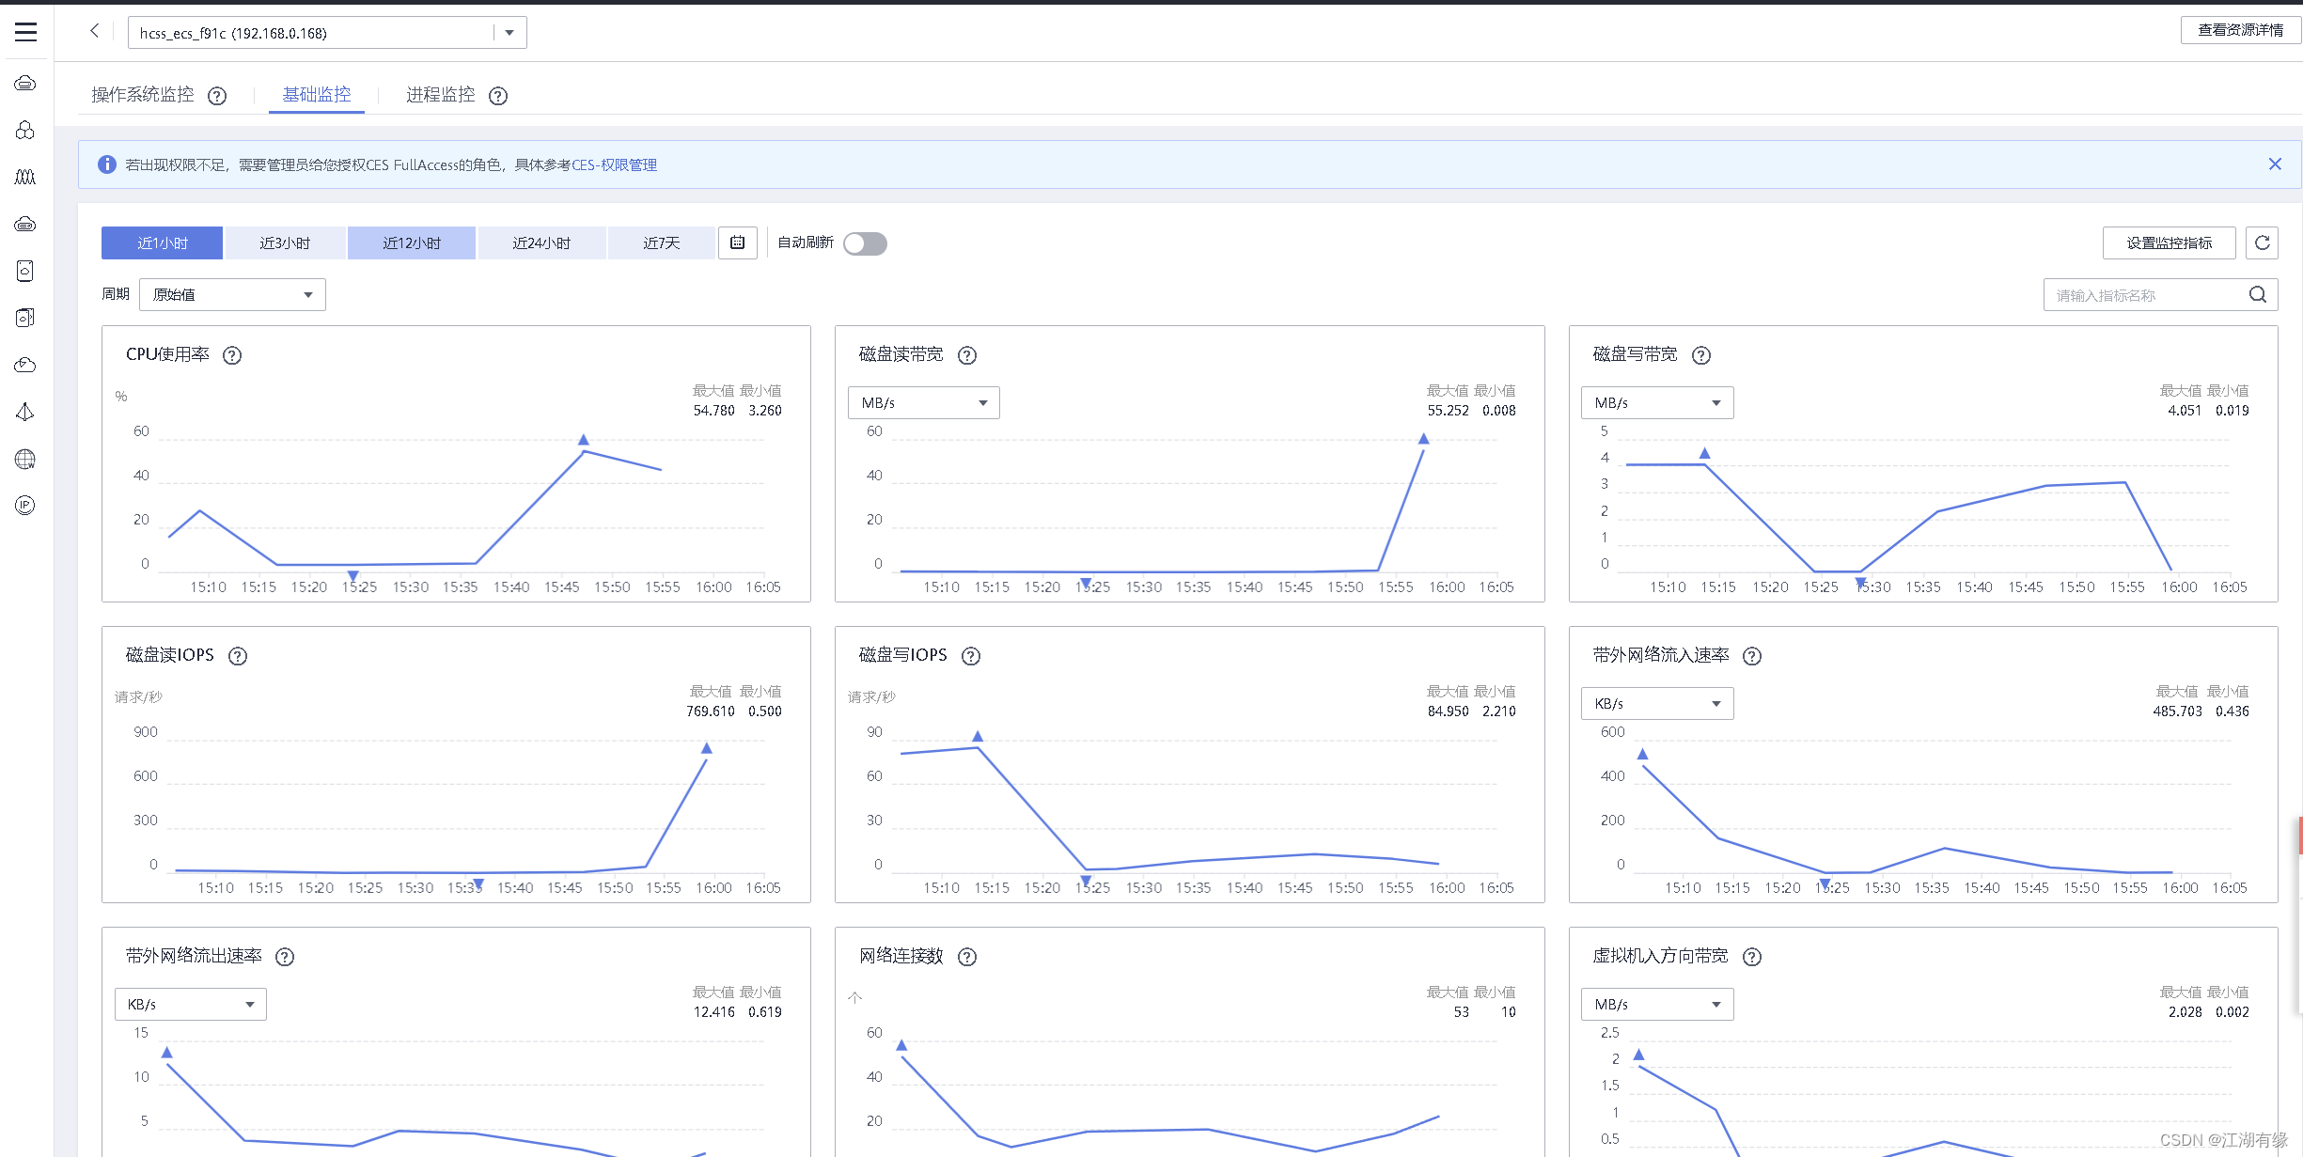Image resolution: width=2303 pixels, height=1157 pixels.
Task: Open the CES-权限管理 link
Action: (614, 165)
